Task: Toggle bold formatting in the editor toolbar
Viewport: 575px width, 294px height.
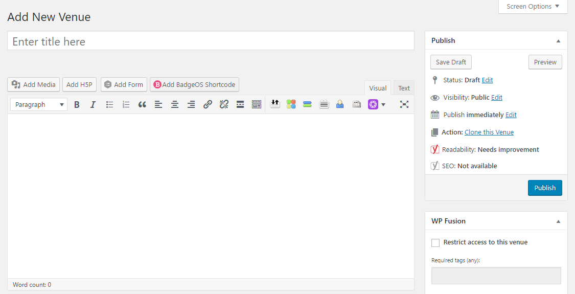Action: tap(77, 104)
